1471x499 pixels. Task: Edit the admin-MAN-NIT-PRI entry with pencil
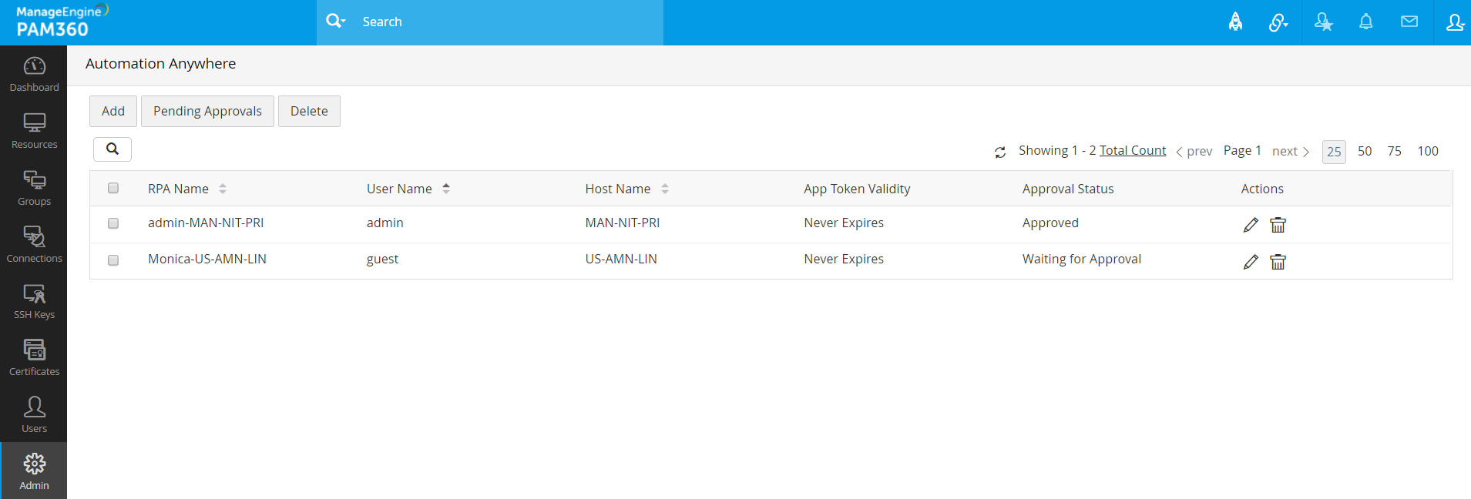pos(1251,225)
